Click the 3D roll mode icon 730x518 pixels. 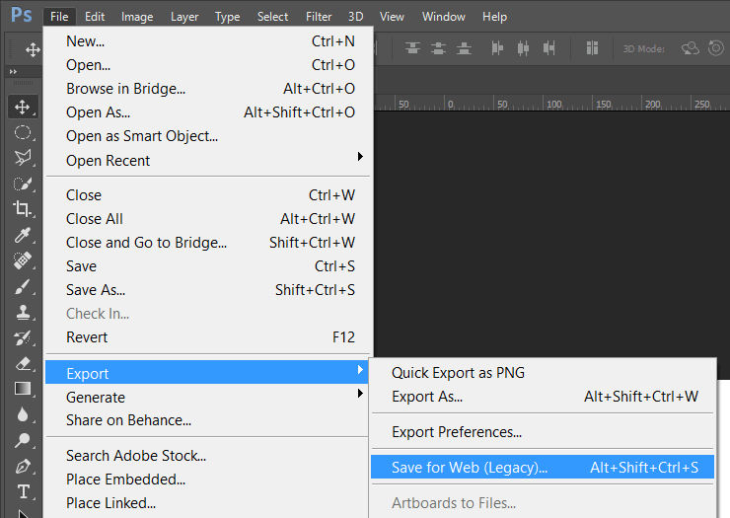pos(716,48)
